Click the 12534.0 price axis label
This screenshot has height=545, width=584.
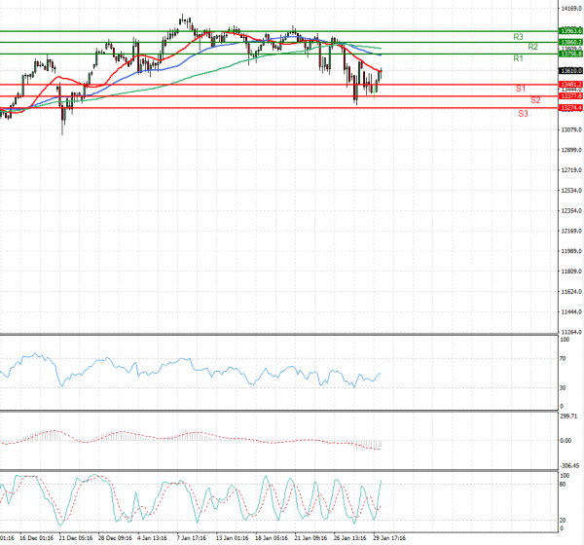click(x=571, y=211)
